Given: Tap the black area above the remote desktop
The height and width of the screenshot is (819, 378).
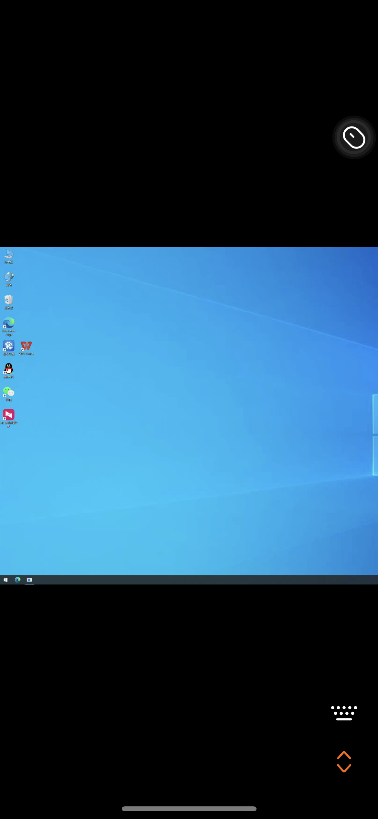Looking at the screenshot, I should pos(162,129).
